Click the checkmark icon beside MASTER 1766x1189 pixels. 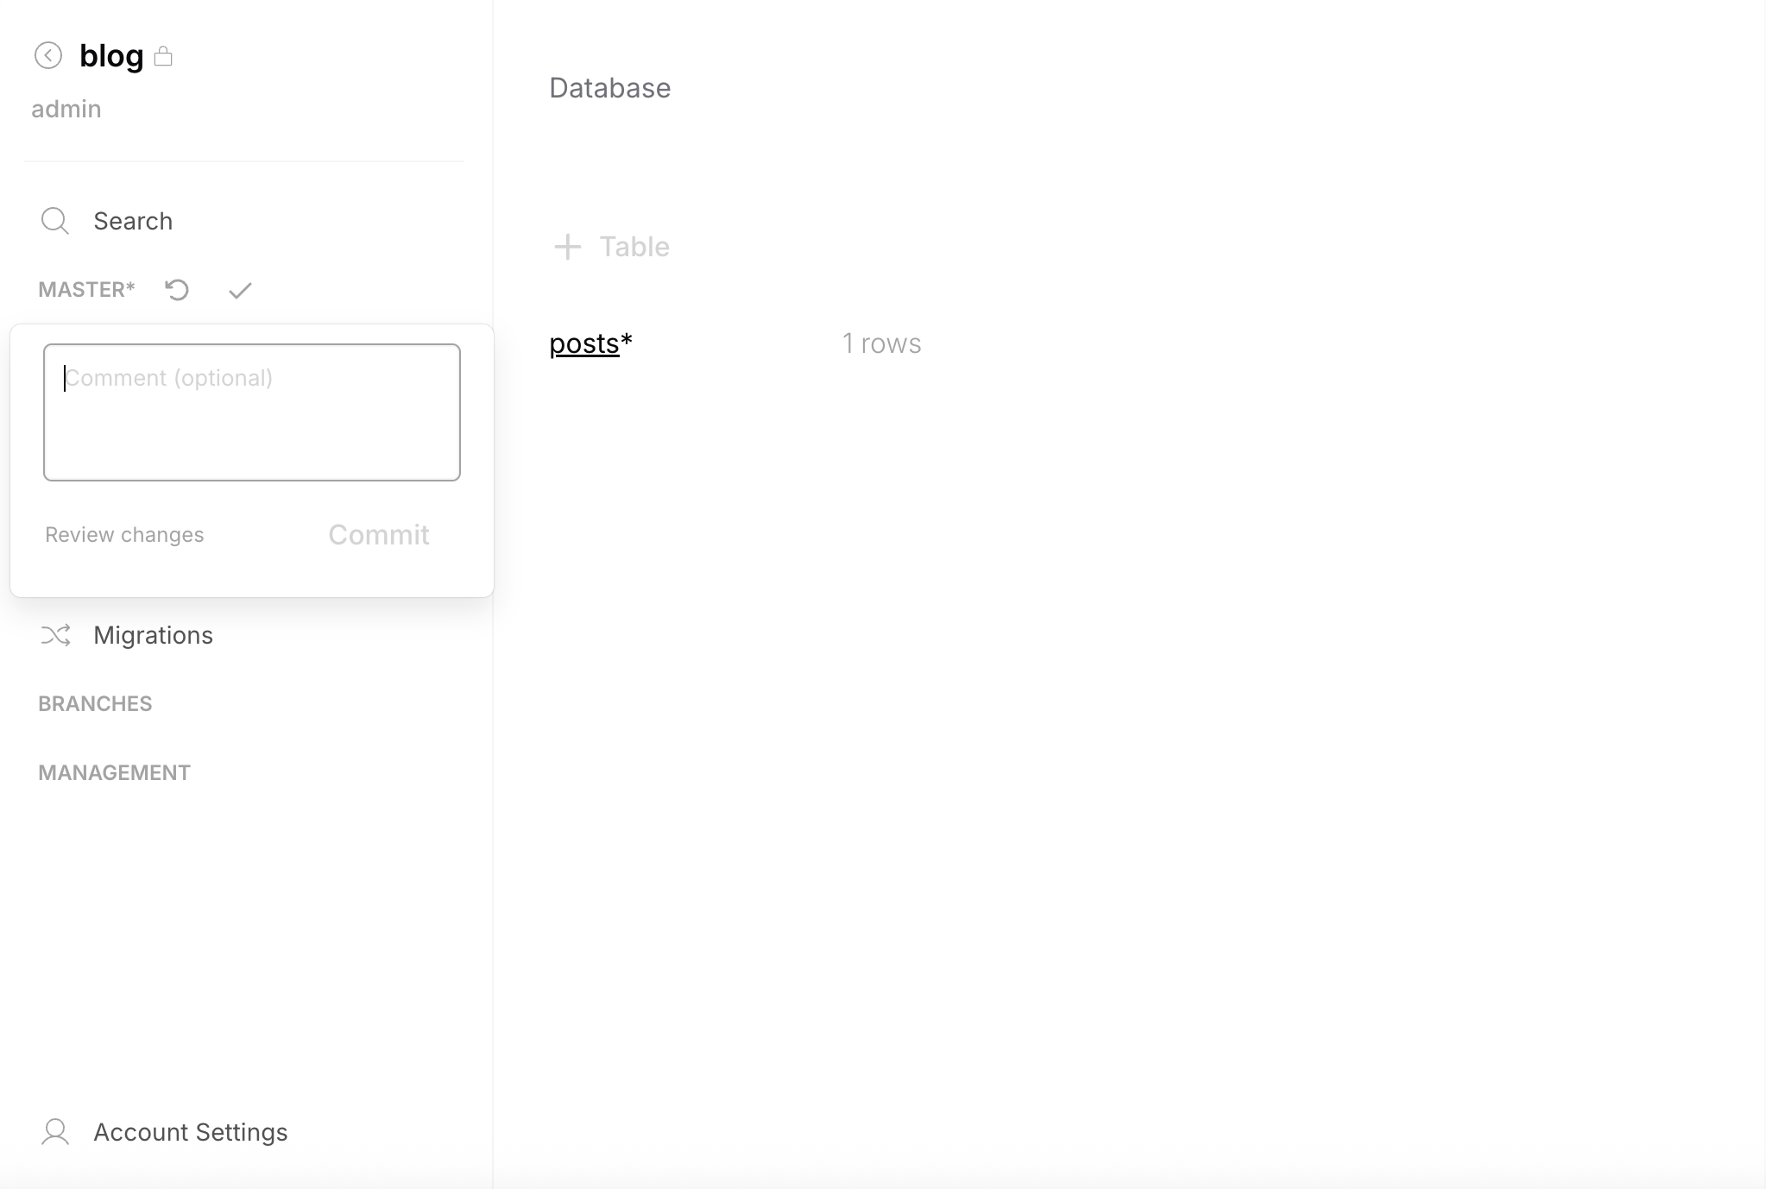[x=239, y=290]
